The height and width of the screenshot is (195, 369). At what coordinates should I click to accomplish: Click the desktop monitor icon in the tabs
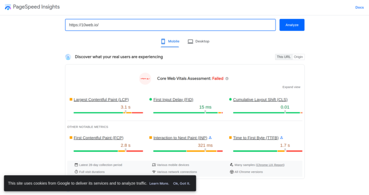190,41
